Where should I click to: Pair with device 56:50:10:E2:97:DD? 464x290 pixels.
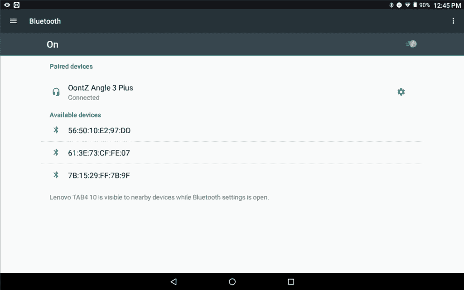[99, 130]
